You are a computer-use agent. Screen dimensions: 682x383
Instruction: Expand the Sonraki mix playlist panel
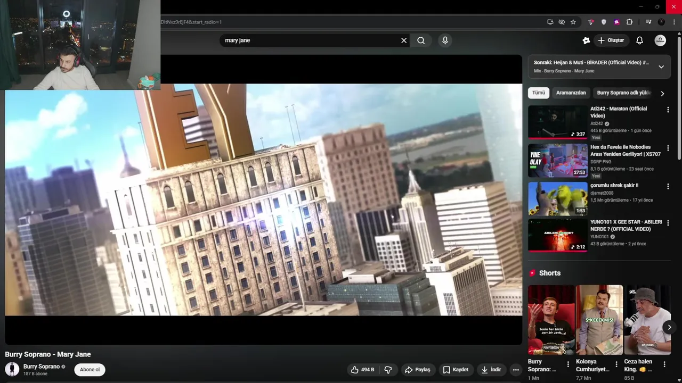point(661,66)
